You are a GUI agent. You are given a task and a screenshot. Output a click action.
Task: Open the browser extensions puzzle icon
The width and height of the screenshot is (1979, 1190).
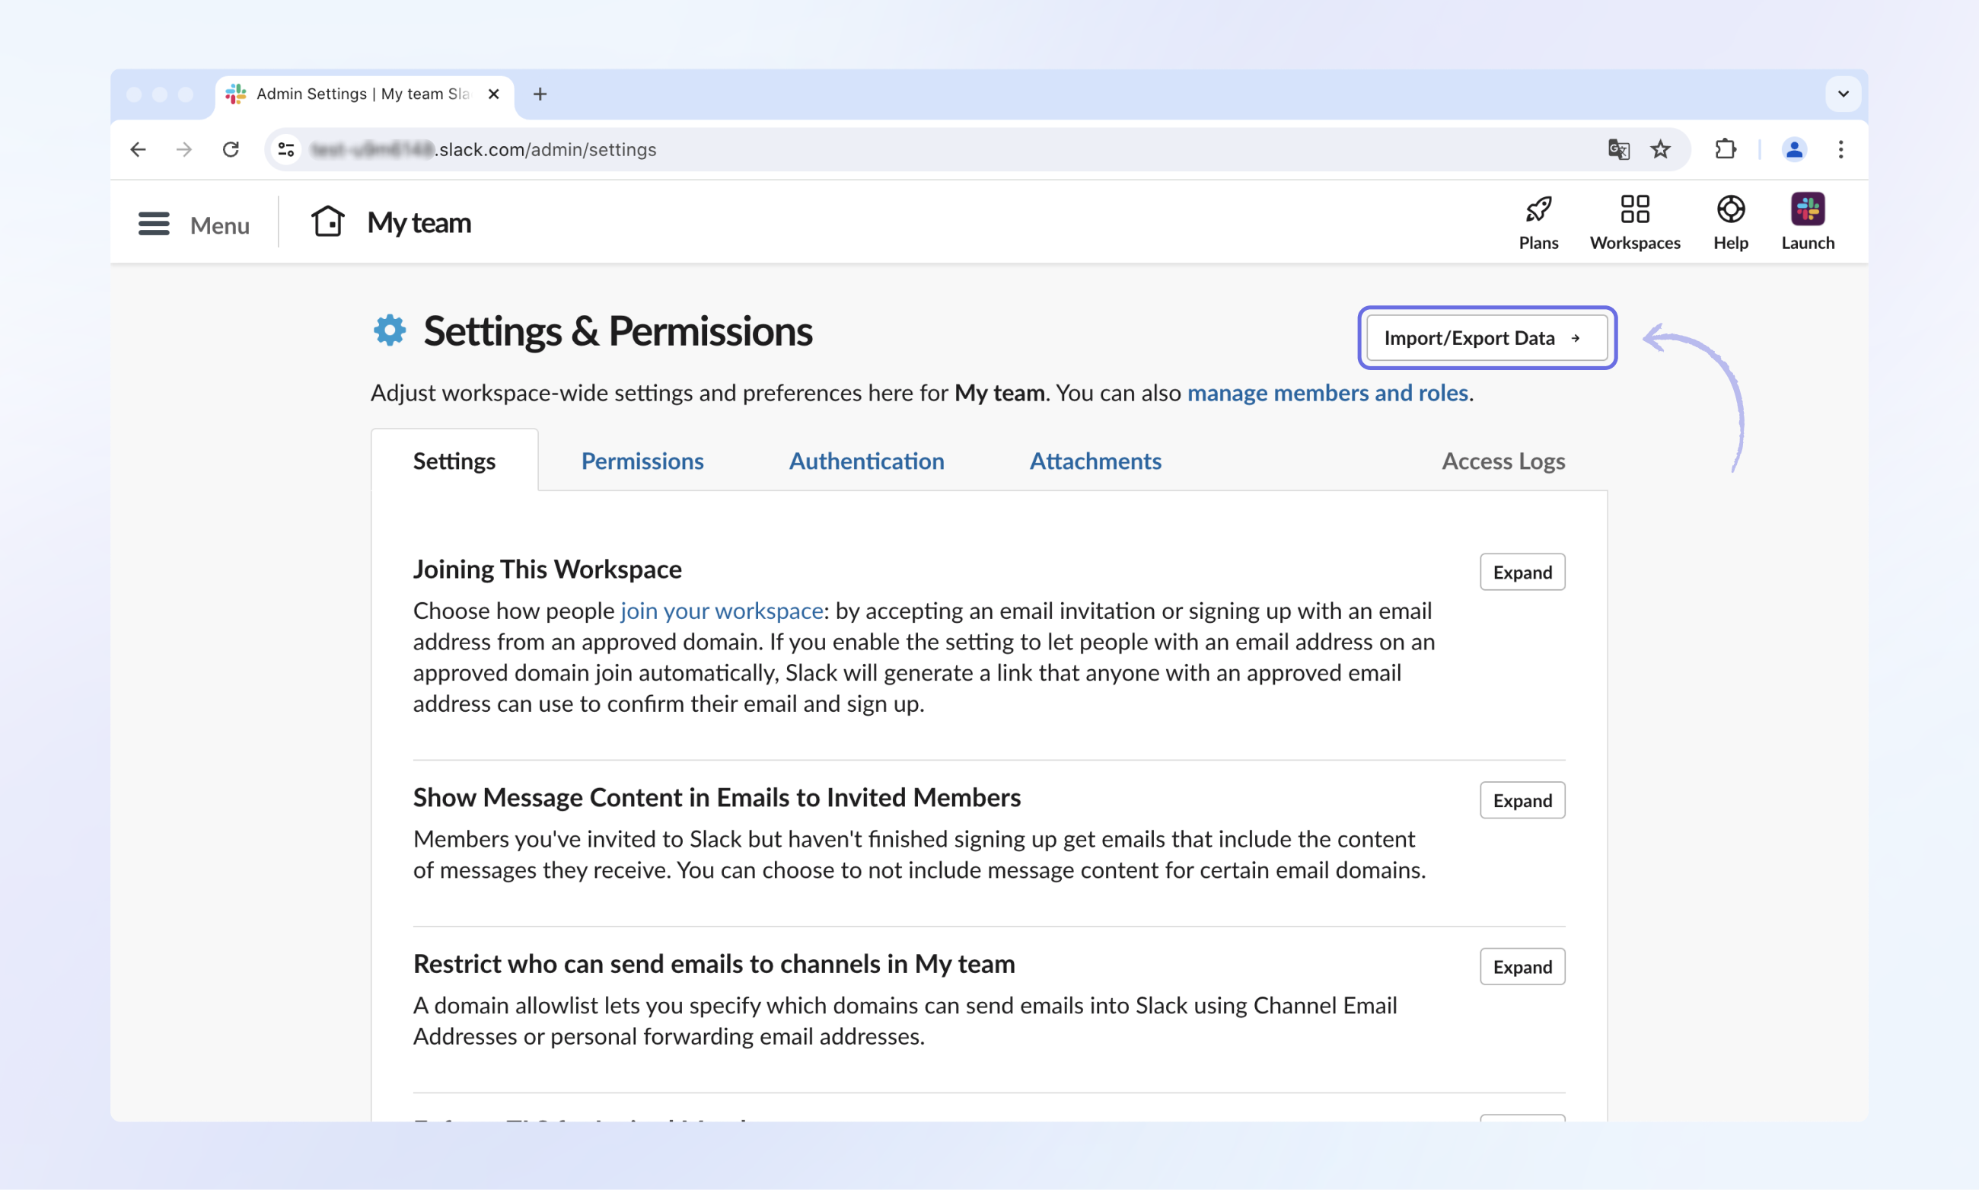pyautogui.click(x=1724, y=149)
